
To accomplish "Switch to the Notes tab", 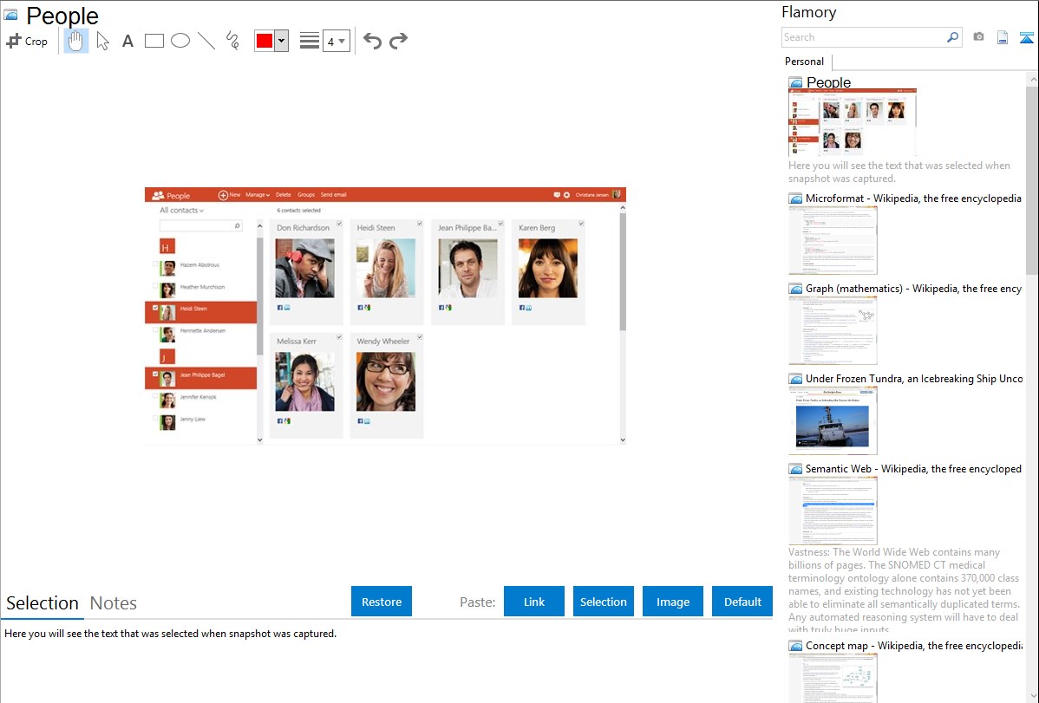I will 114,603.
